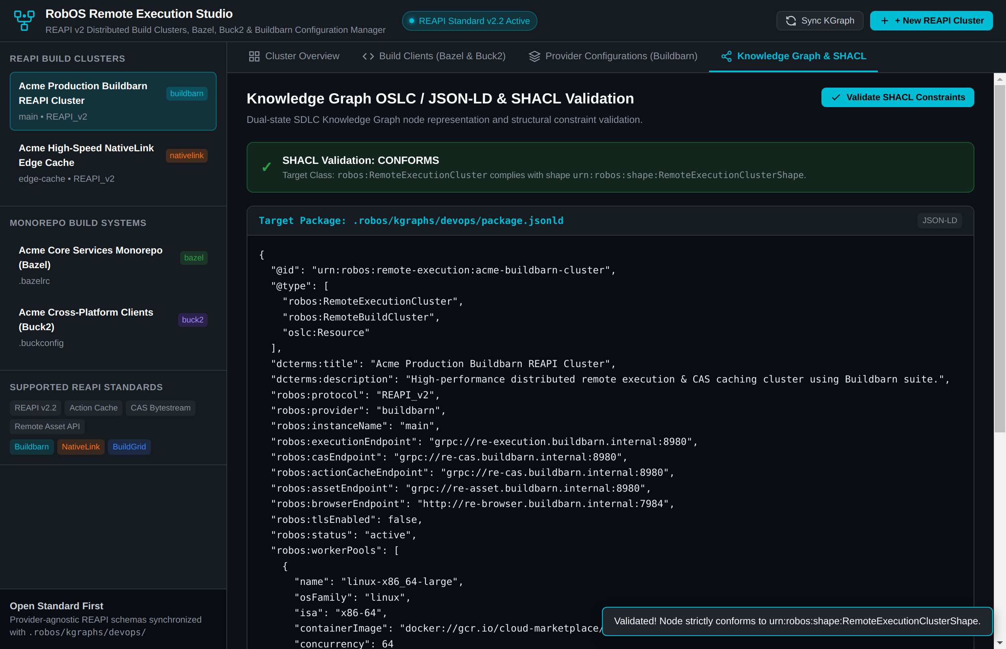Click the REAPI Standard v2.2 Active badge
Image resolution: width=1006 pixels, height=649 pixels.
(469, 21)
